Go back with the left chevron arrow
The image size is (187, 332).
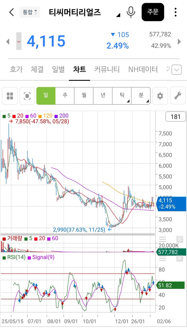pyautogui.click(x=11, y=12)
